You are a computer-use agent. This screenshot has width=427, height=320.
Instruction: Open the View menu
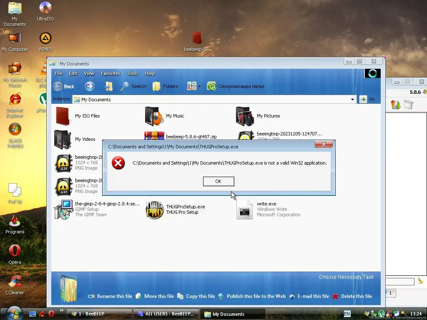[x=89, y=73]
